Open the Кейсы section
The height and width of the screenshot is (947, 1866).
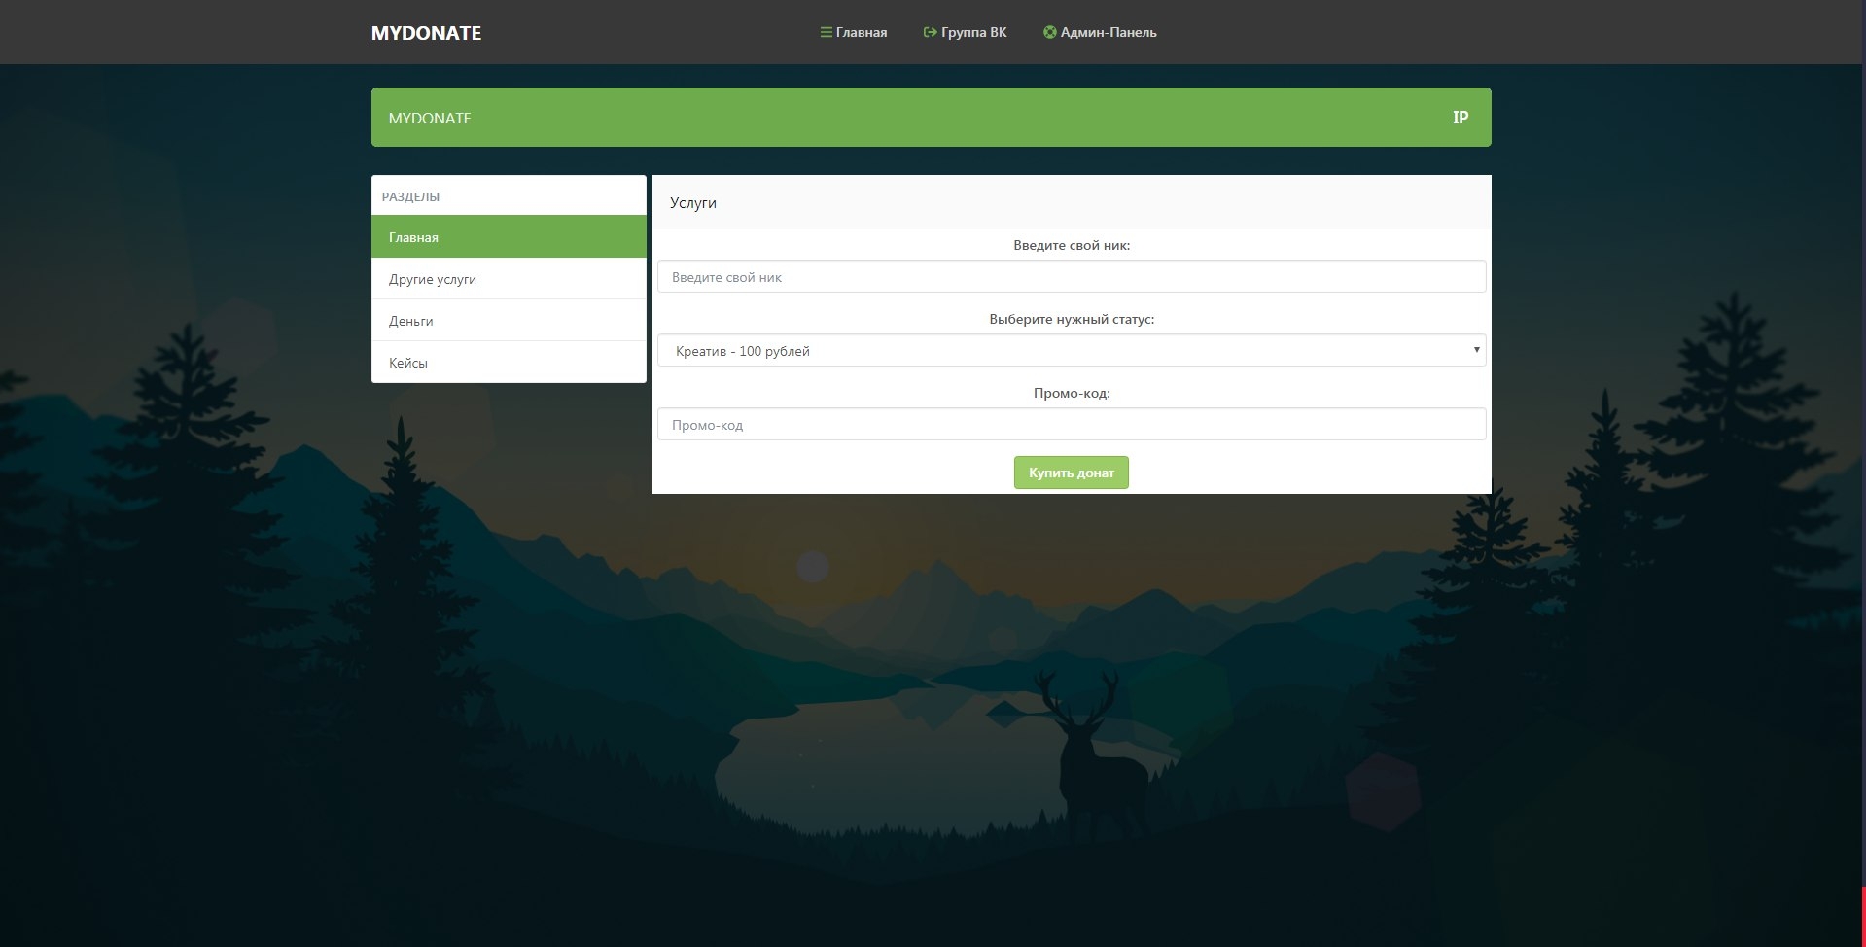click(x=509, y=362)
